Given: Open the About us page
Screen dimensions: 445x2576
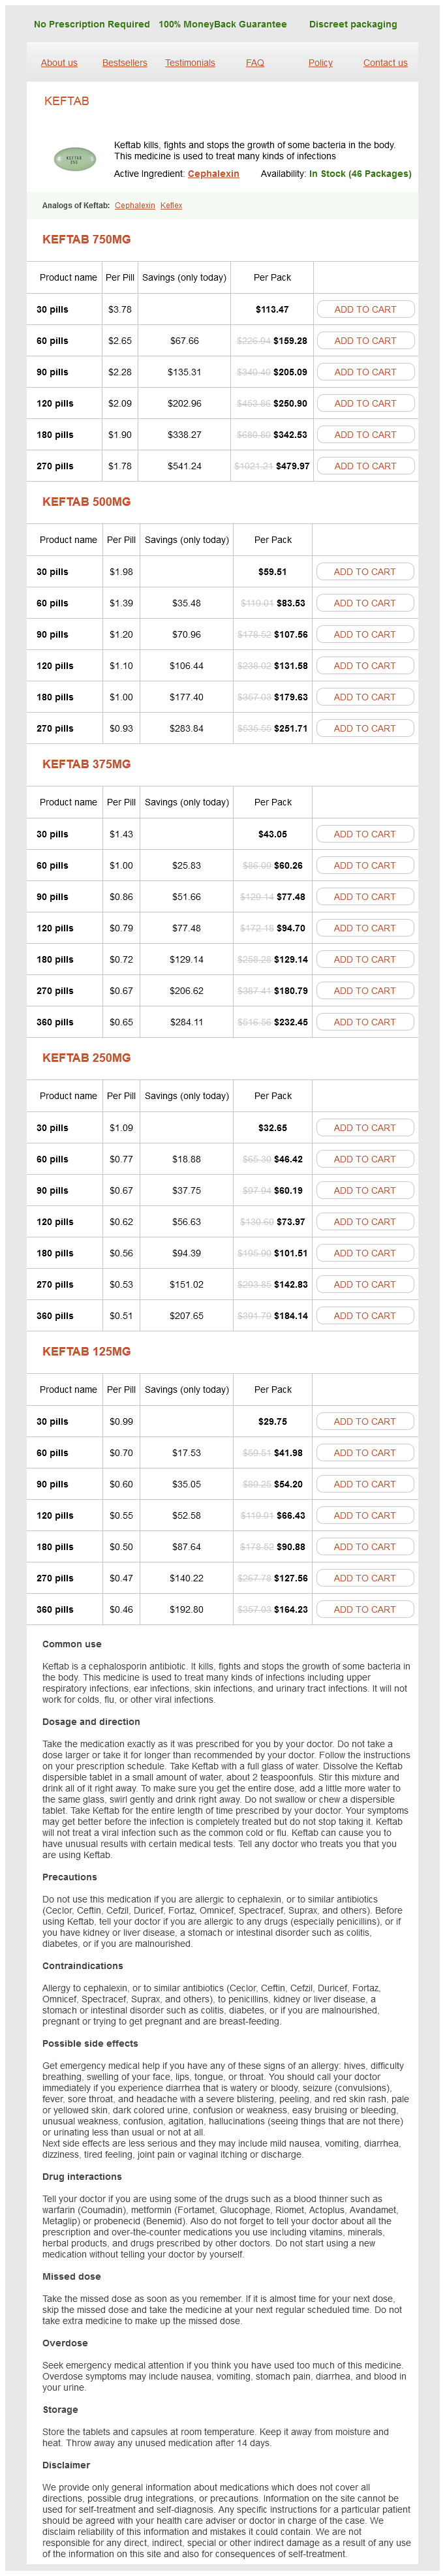Looking at the screenshot, I should click(x=59, y=63).
